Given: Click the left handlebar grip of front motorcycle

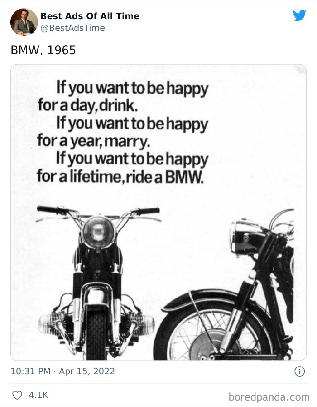Looking at the screenshot, I should [48, 210].
